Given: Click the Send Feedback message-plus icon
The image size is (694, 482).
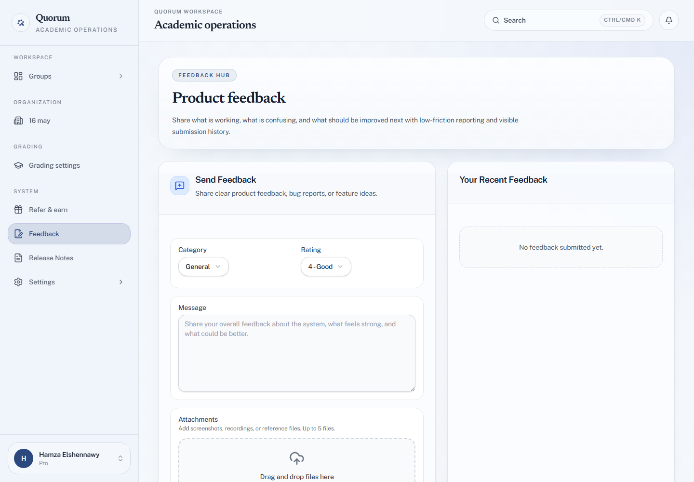Looking at the screenshot, I should click(x=180, y=186).
